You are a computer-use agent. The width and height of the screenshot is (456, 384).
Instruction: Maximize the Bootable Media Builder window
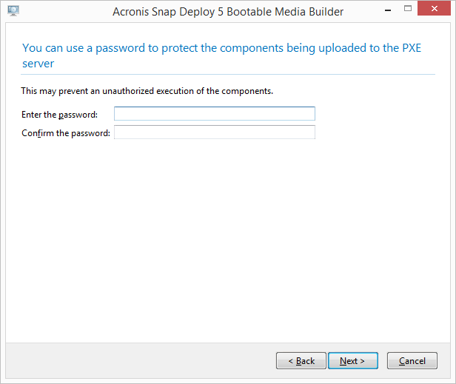coord(408,8)
